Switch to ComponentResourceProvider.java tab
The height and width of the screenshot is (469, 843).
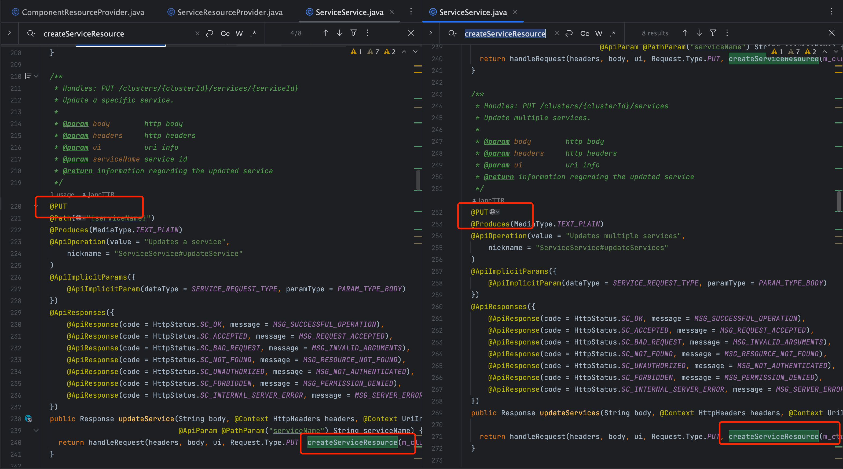pyautogui.click(x=79, y=12)
